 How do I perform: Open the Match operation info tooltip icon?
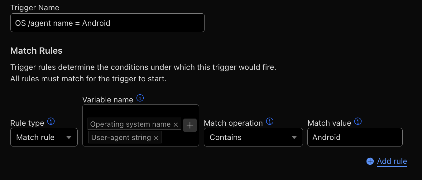point(270,121)
